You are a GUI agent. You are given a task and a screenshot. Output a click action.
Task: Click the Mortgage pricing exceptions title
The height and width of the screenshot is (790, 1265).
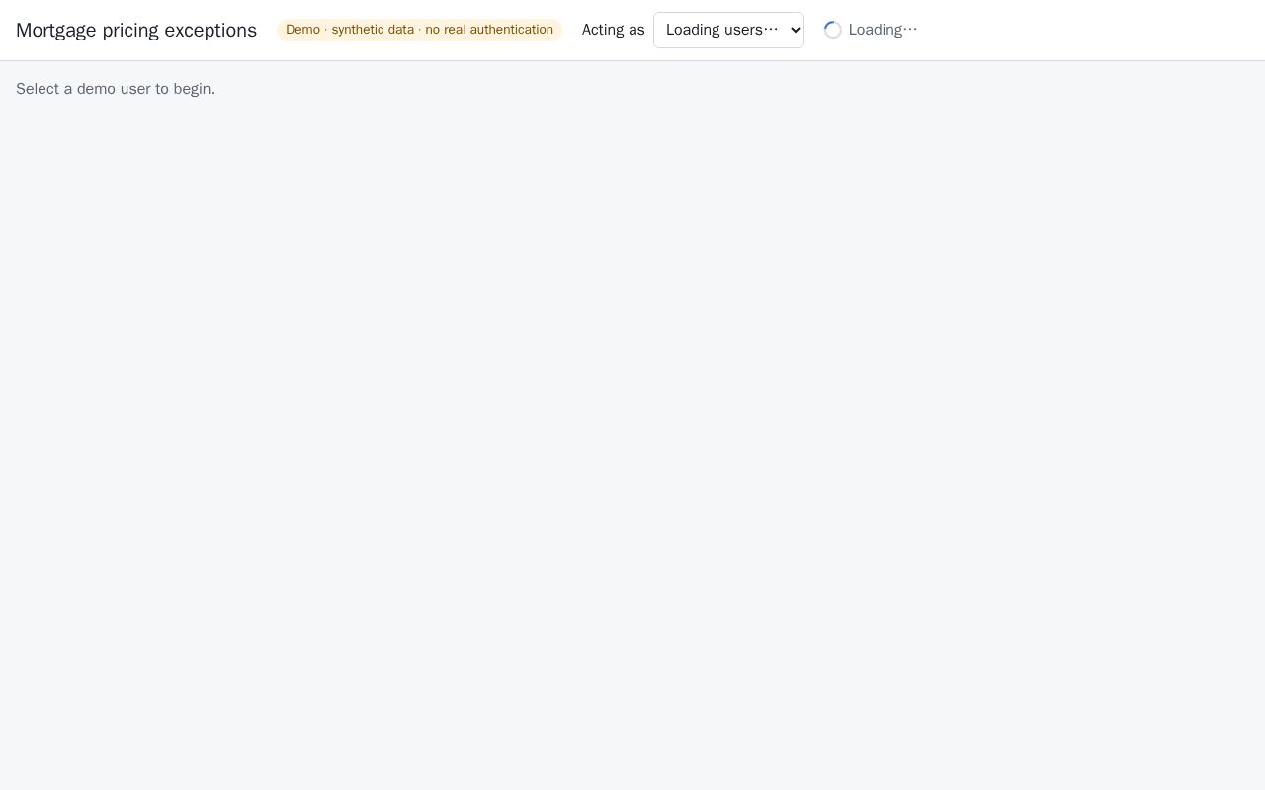[x=136, y=31]
